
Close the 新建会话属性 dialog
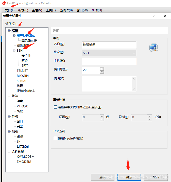point(165,16)
